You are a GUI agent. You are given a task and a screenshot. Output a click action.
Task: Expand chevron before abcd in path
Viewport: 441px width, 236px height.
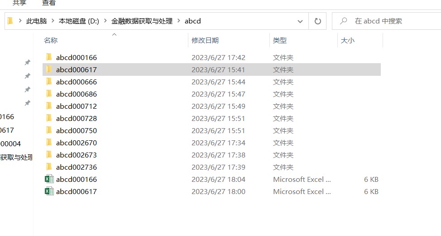pos(178,21)
